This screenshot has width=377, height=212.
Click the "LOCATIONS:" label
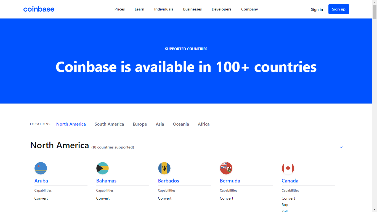tap(41, 124)
